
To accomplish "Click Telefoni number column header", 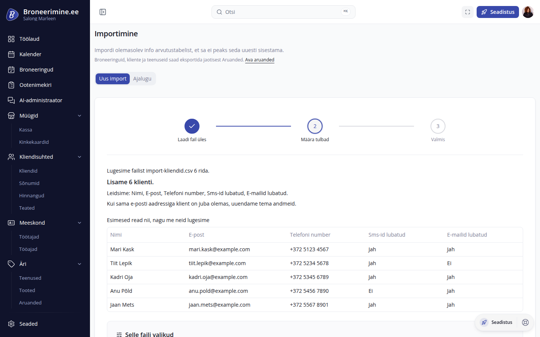I will click(310, 235).
